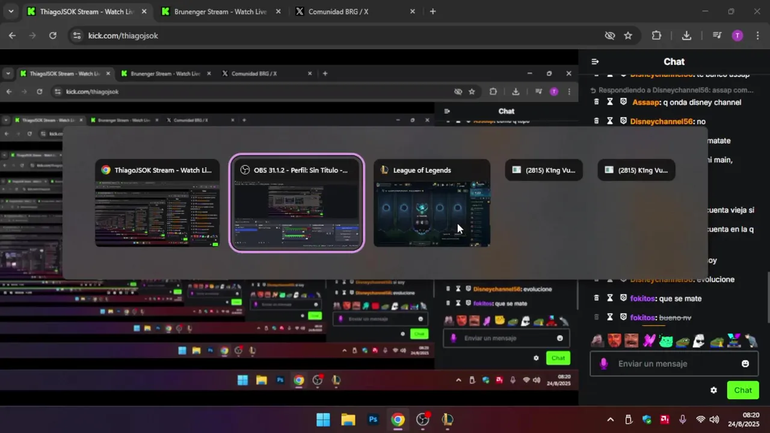Click shield icon beside Disneychannel56's 'no' message
770x433 pixels.
click(x=623, y=121)
